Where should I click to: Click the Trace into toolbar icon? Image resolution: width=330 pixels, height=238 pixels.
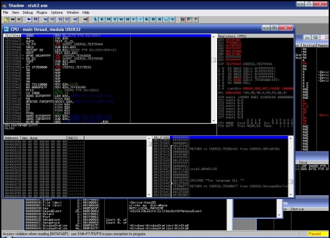click(x=61, y=19)
